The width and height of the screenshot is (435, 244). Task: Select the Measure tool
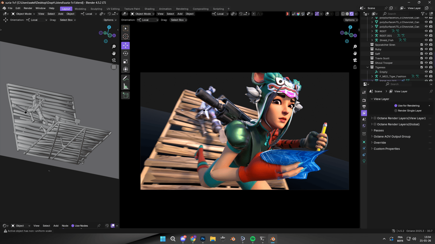[x=126, y=86]
